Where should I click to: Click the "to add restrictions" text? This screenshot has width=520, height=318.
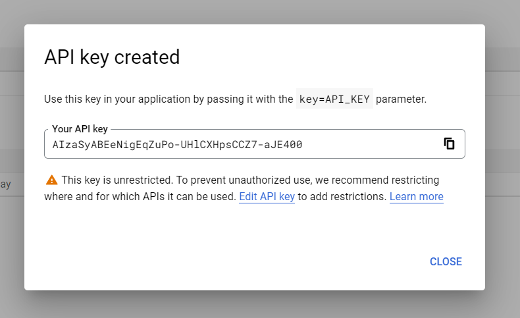(342, 196)
